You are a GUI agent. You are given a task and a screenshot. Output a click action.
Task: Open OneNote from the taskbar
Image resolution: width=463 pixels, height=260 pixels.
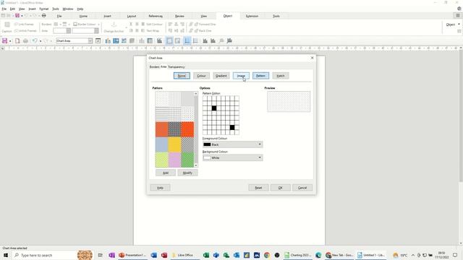(x=111, y=255)
